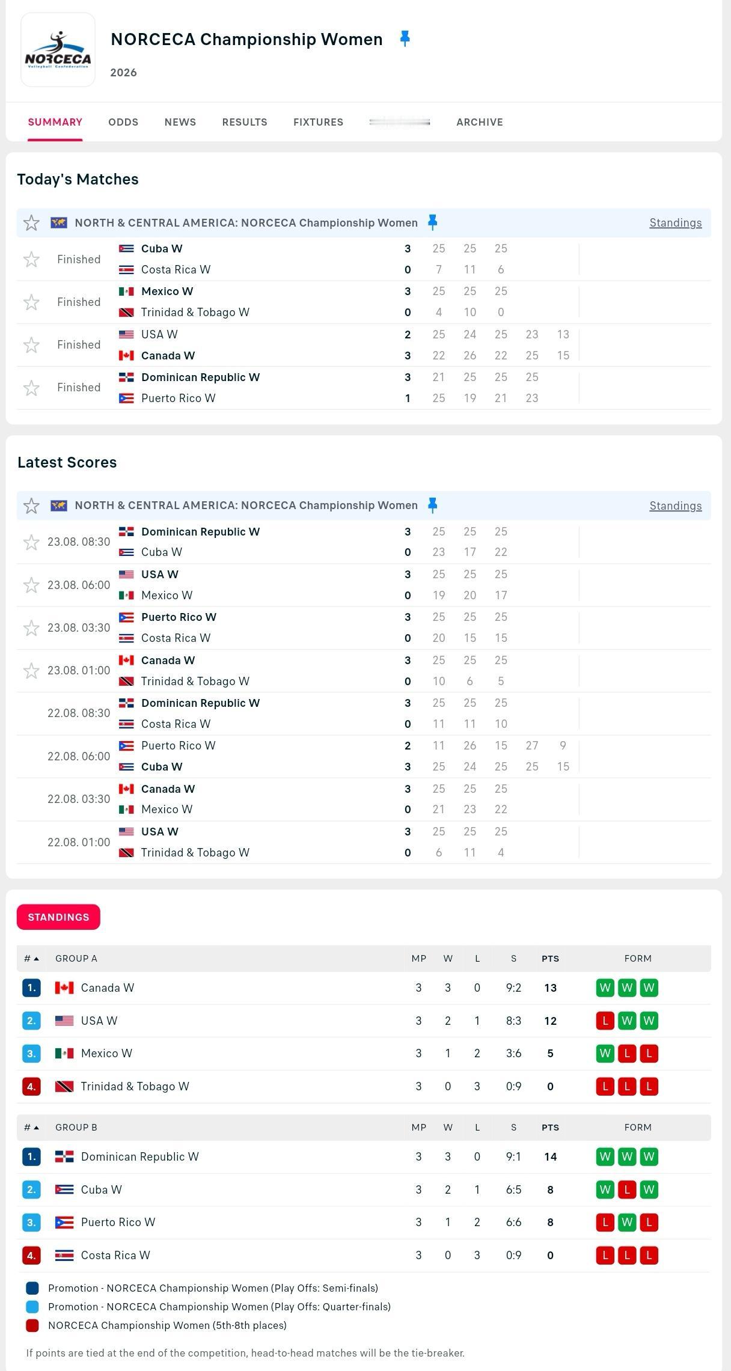731x1371 pixels.
Task: Favorite the USA W vs Canada W match
Action: click(31, 345)
